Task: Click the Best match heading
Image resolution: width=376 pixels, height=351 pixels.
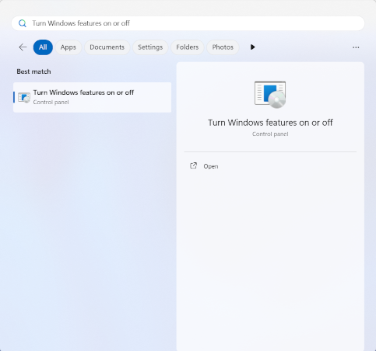Action: pyautogui.click(x=33, y=71)
